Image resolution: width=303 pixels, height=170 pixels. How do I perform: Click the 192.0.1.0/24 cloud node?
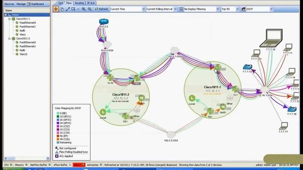[x=175, y=51]
